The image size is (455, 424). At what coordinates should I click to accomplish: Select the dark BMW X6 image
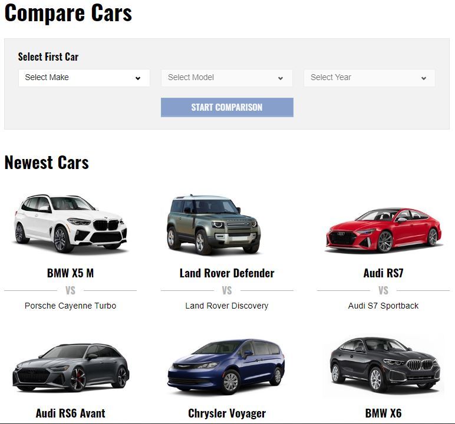tap(383, 364)
